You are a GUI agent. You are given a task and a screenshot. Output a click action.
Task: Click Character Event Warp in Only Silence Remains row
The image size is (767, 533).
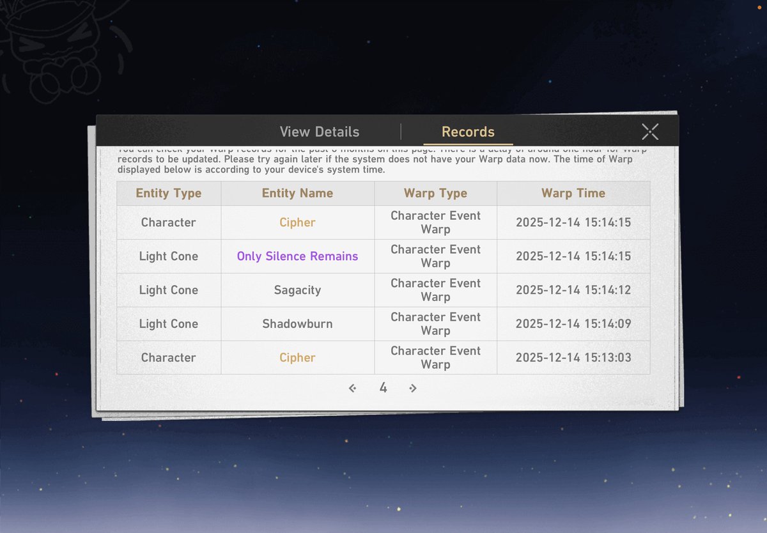[x=436, y=256]
